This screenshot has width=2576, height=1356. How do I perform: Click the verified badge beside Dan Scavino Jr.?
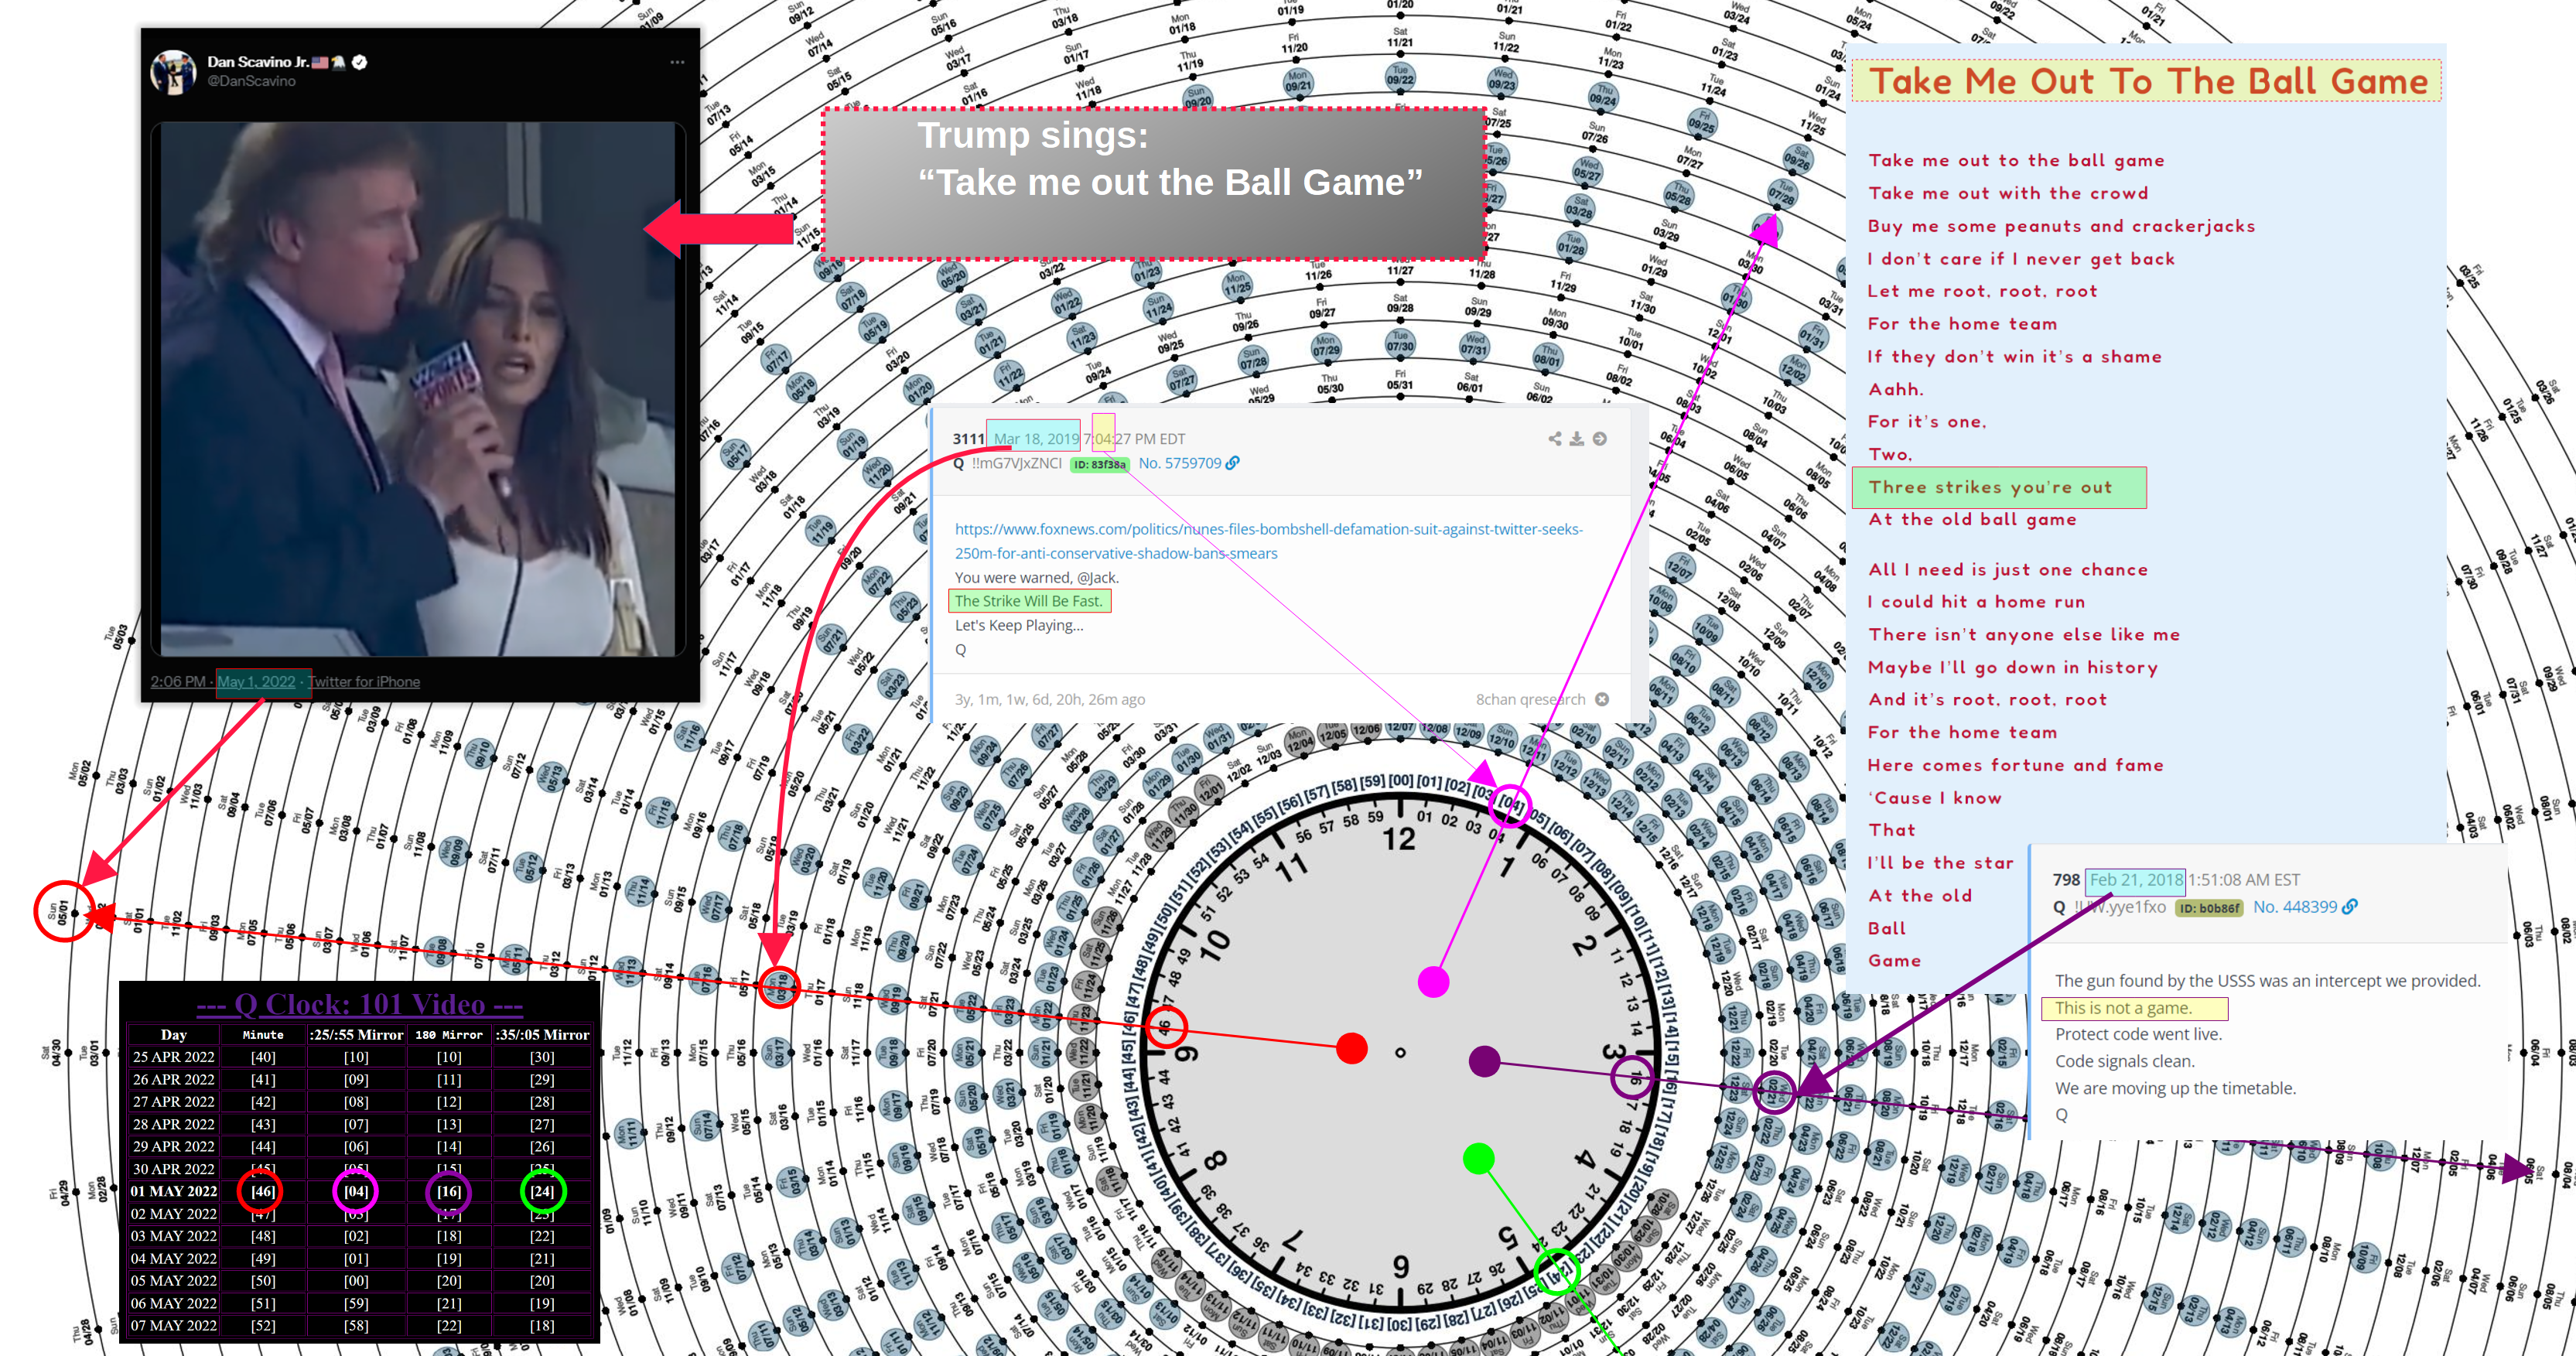click(360, 62)
